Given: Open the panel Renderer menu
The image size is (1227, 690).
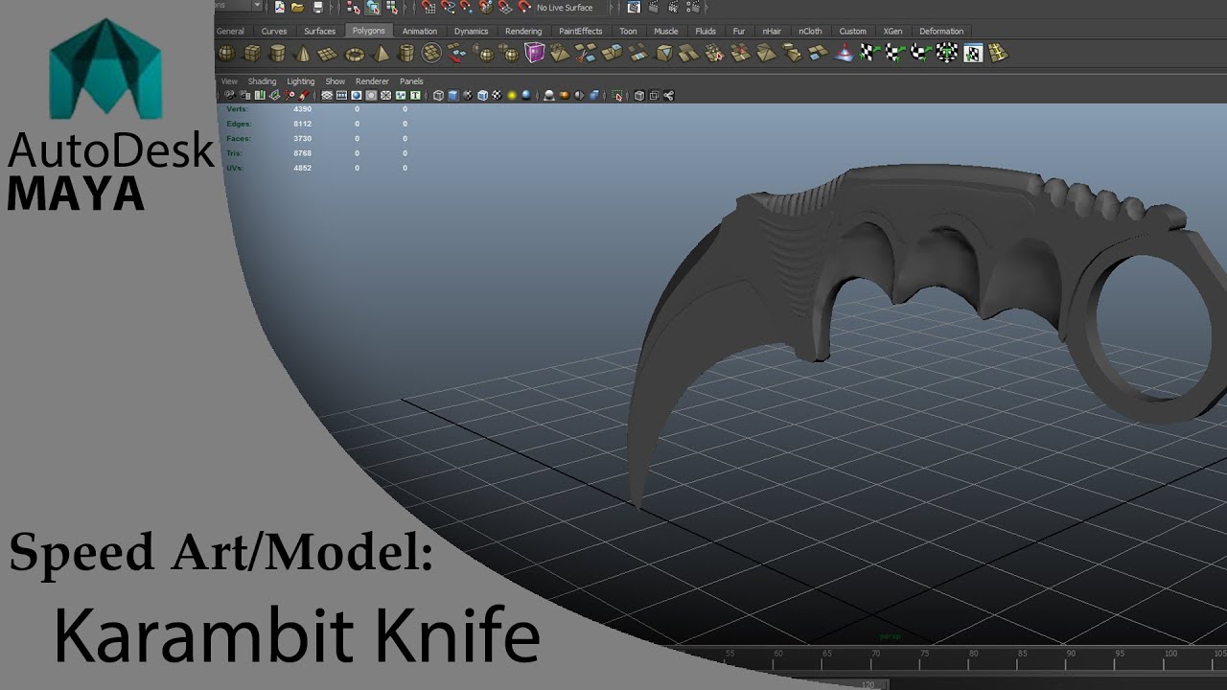Looking at the screenshot, I should coord(372,81).
